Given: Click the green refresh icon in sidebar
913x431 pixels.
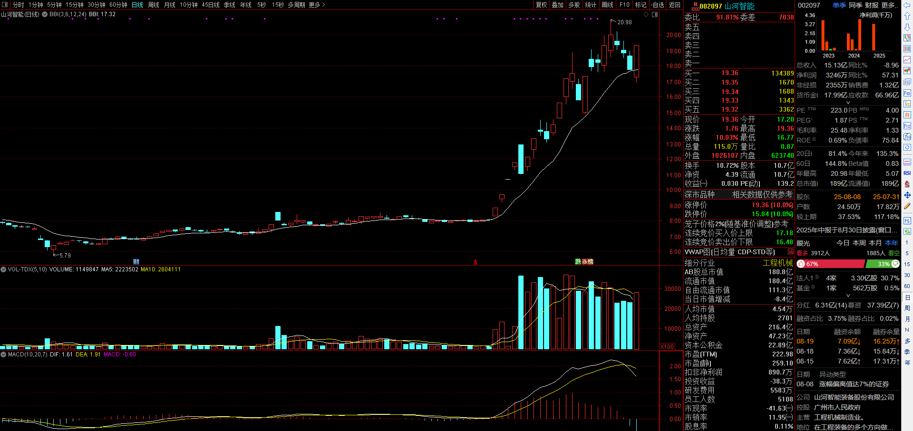Looking at the screenshot, I should pyautogui.click(x=907, y=231).
